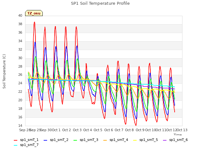The width and height of the screenshot is (201, 151).
Task: Click the Oct 5 x-axis tick label
Action: (98, 130)
